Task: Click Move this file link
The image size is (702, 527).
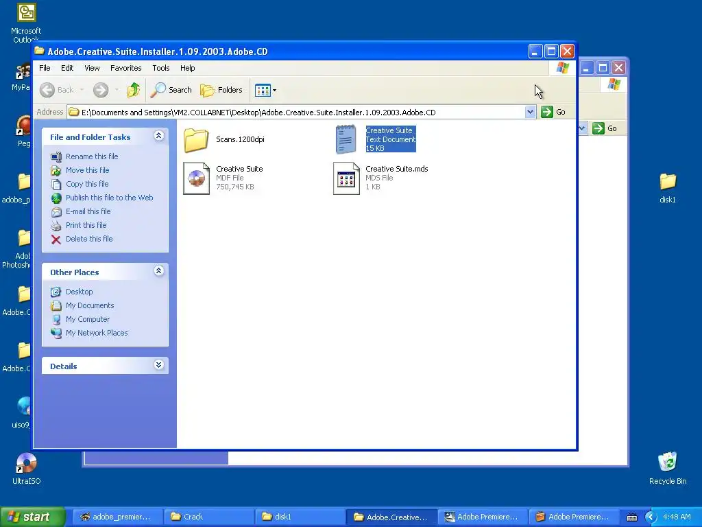Action: [87, 170]
